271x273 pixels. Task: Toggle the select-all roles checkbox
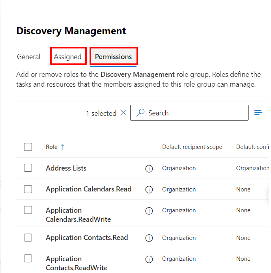pyautogui.click(x=28, y=147)
